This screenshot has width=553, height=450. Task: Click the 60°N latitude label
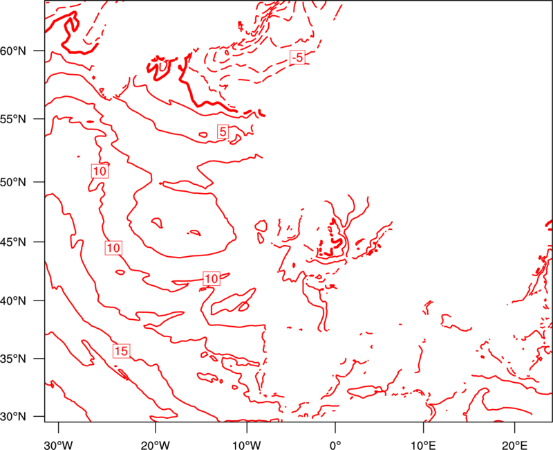(x=13, y=51)
